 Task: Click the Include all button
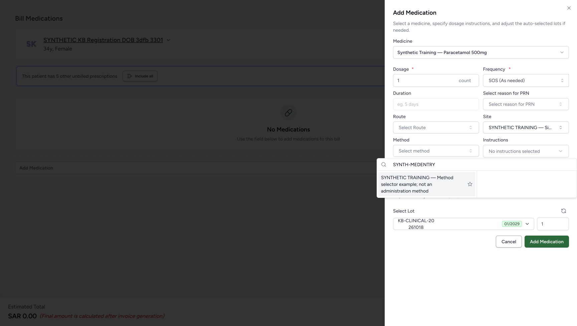(x=140, y=76)
